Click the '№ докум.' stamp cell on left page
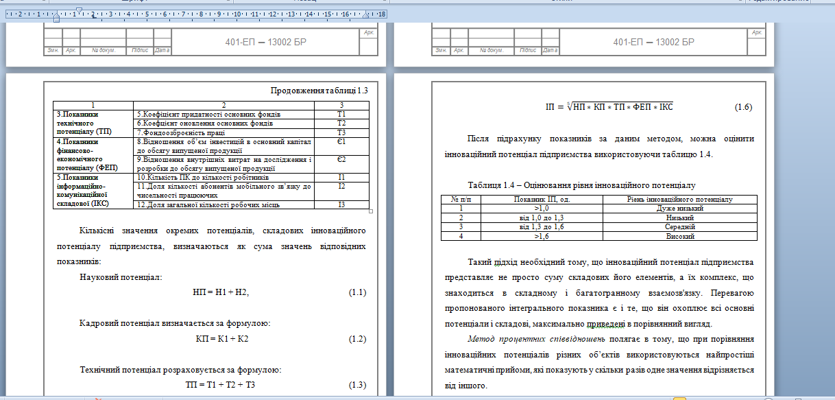Image resolution: width=835 pixels, height=400 pixels. 103,50
